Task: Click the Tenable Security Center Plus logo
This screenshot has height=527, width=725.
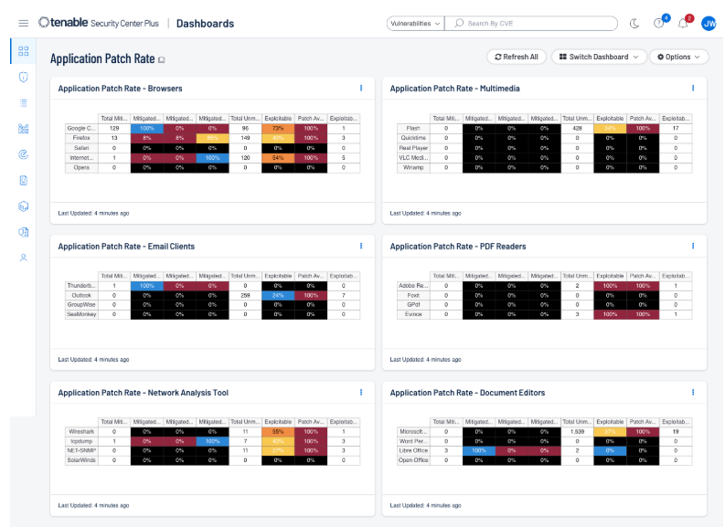Action: coord(99,23)
